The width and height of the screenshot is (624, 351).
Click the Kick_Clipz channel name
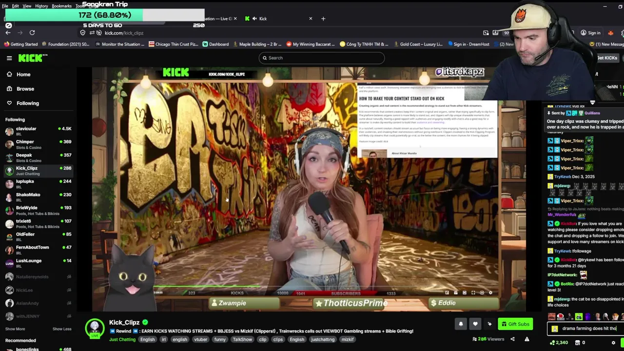[124, 322]
